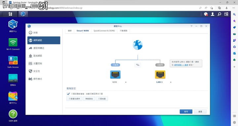238x126 pixels.
Task: Add a site with Edge sidebar plus icon
Action: (x=234, y=67)
